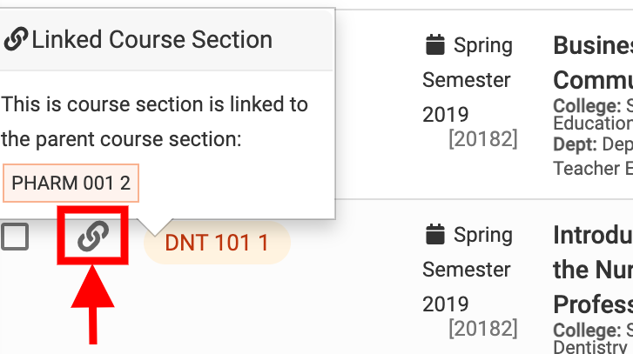This screenshot has height=354, width=633.
Task: Click the chain link icon beside DNT 101 1
Action: tap(92, 236)
